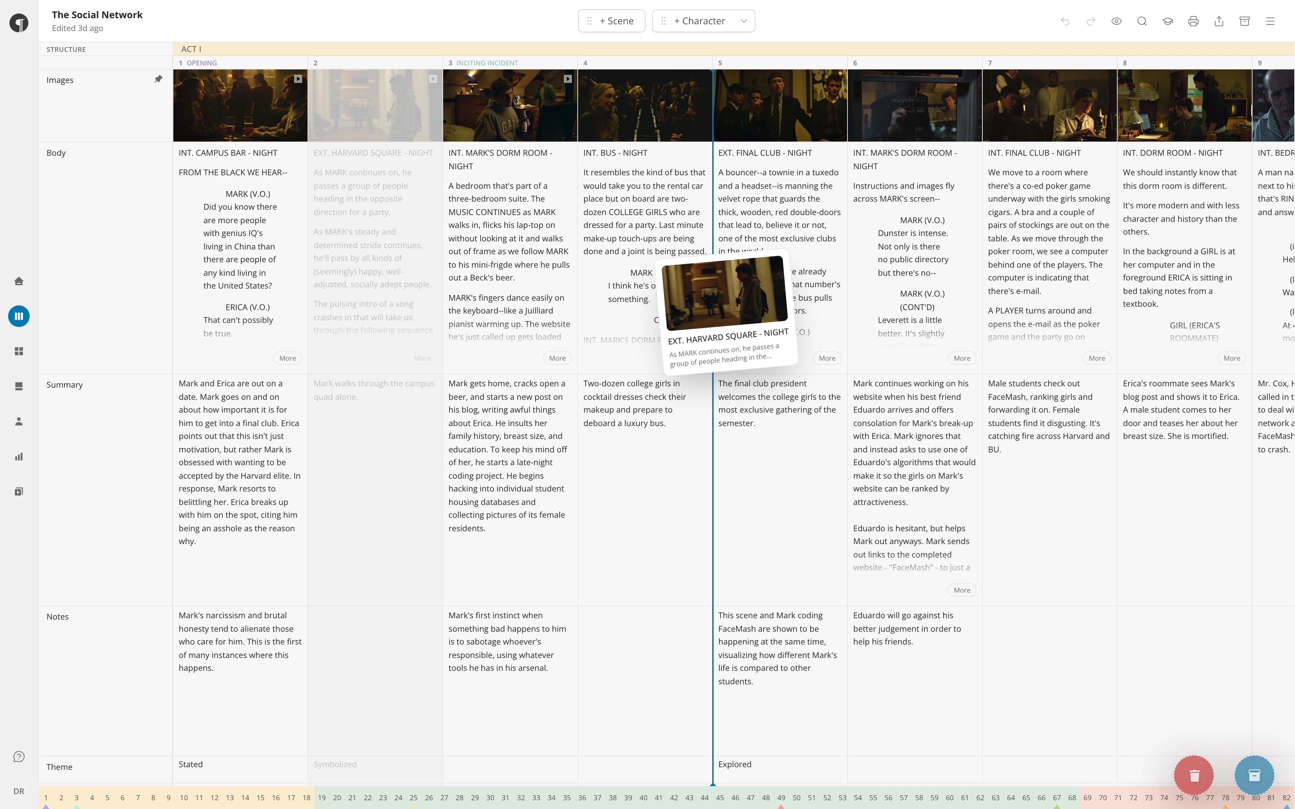Open search magnifier icon
1295x809 pixels.
point(1142,21)
